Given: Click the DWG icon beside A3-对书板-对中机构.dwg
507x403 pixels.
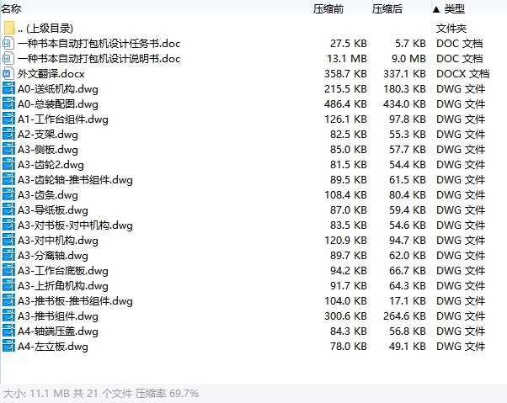Looking at the screenshot, I should pos(8,225).
